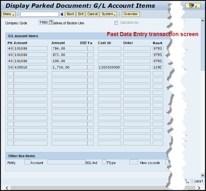Image resolution: width=206 pixels, height=191 pixels.
Task: Click the Account field under Other line items
Action: point(66,162)
